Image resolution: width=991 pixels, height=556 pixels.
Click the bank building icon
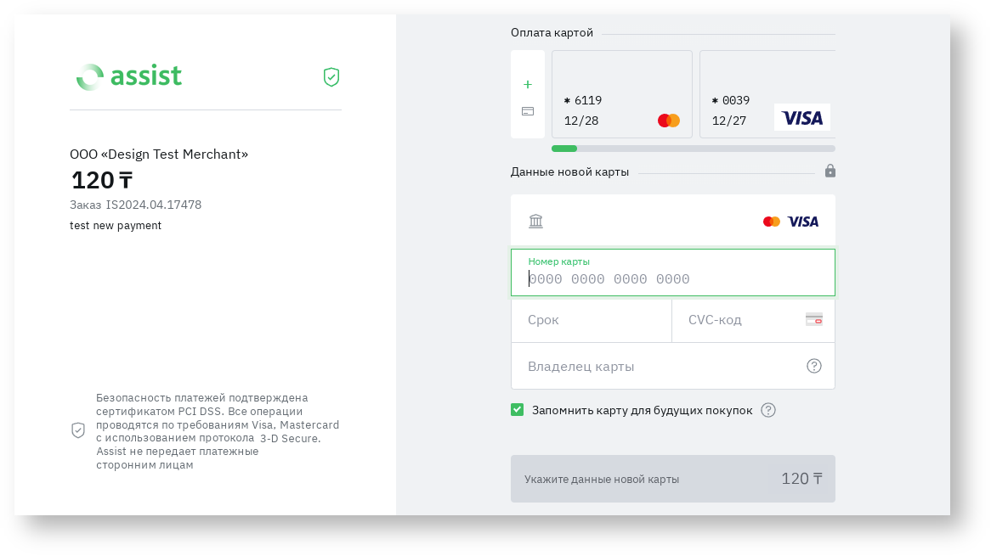click(x=535, y=222)
